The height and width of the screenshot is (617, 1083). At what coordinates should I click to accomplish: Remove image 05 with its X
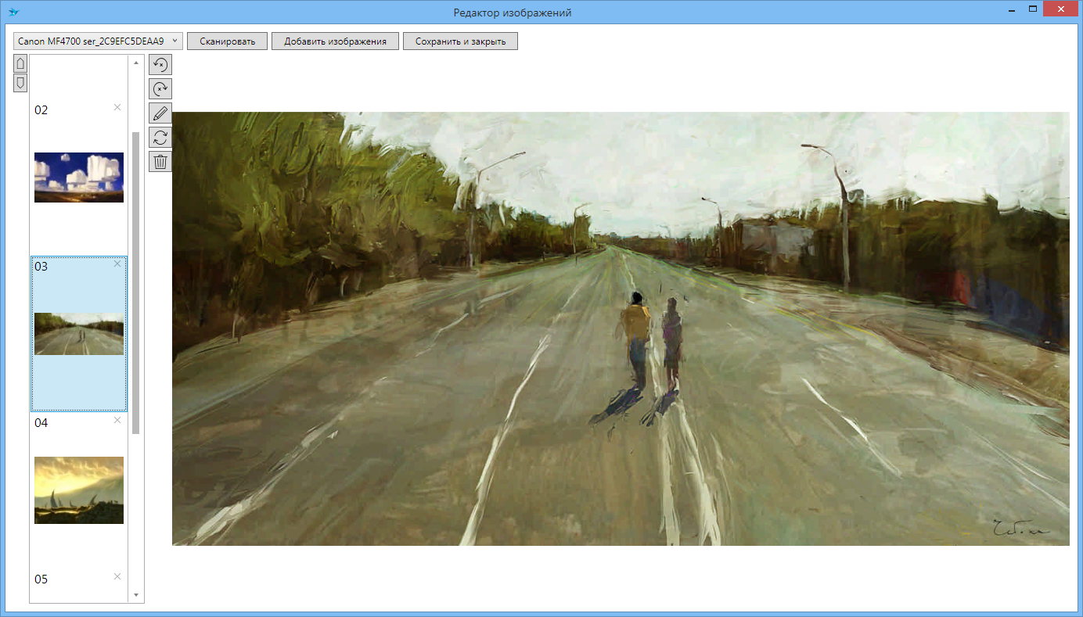point(117,576)
